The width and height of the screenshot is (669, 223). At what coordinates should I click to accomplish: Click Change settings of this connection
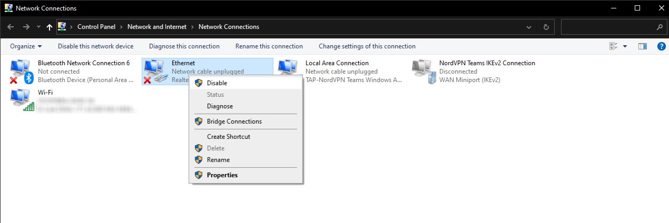coord(367,46)
